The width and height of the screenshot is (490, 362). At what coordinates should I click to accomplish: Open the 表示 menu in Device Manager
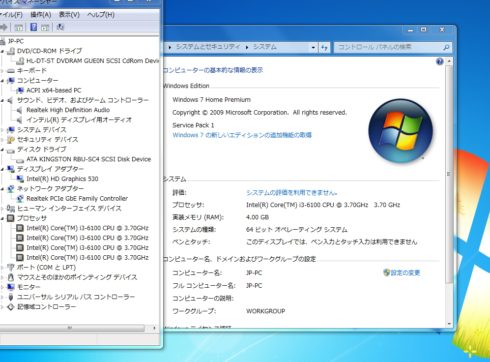click(69, 14)
